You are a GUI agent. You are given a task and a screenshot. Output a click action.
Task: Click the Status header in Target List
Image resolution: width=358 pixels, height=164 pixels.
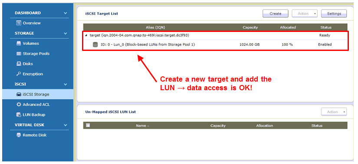pos(326,27)
